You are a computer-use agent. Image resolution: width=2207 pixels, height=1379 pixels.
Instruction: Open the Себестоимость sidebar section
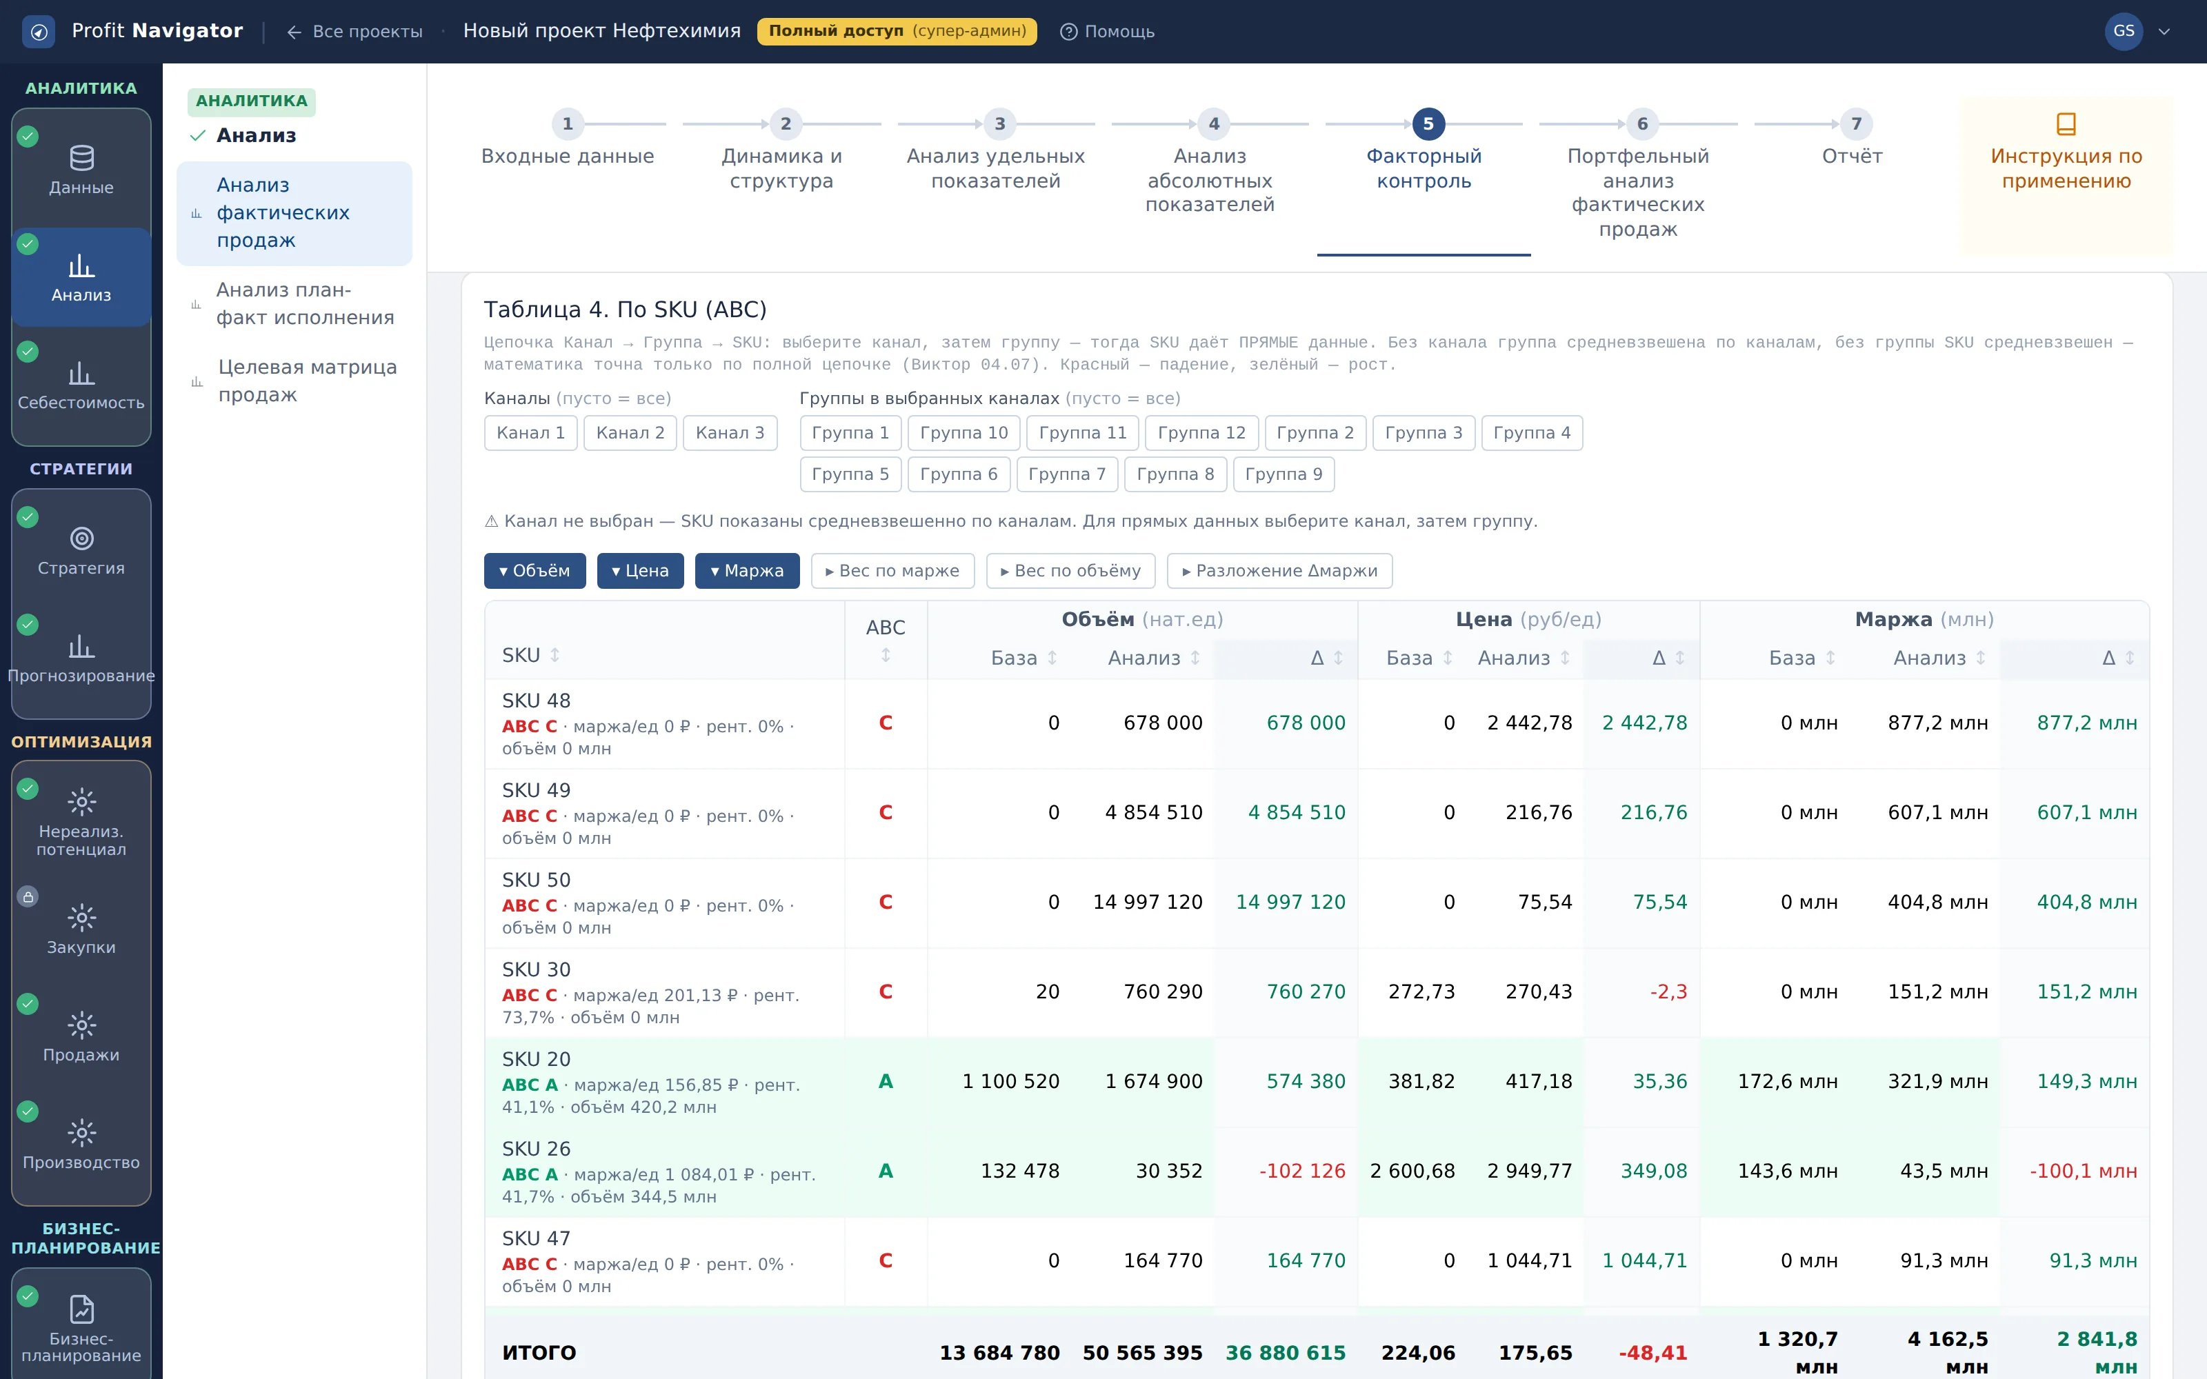click(81, 386)
